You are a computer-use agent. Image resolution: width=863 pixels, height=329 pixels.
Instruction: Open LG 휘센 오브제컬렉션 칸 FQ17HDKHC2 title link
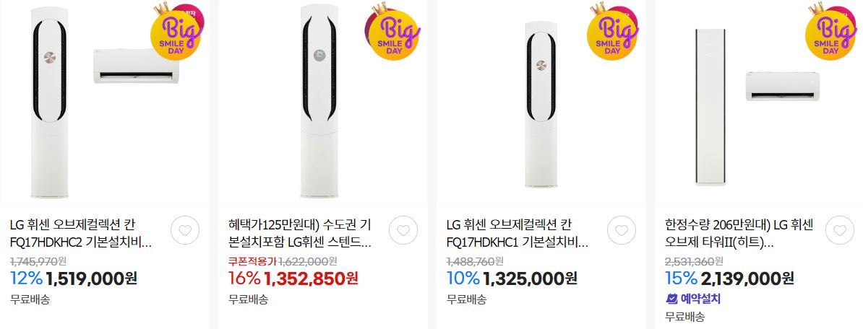click(x=80, y=234)
